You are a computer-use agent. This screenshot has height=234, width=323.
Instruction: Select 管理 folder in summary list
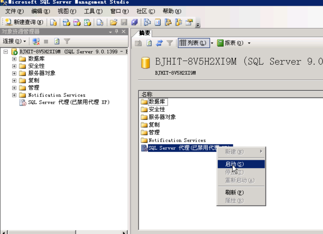coord(154,132)
